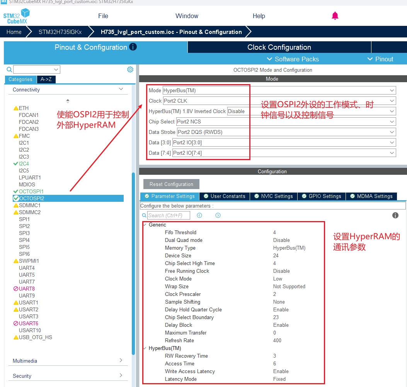Select the LPUART1 peripheral
Screen dimensions: 407x387
coord(30,178)
